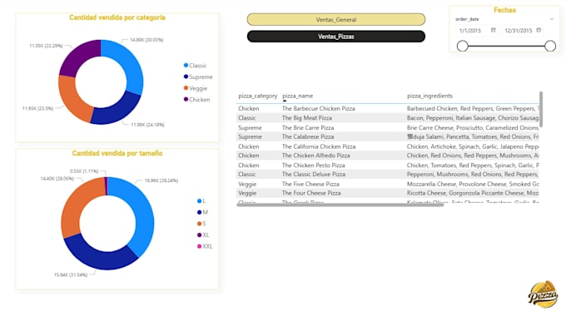566x316 pixels.
Task: Click the end date field 12/31/2015
Action: pos(518,31)
